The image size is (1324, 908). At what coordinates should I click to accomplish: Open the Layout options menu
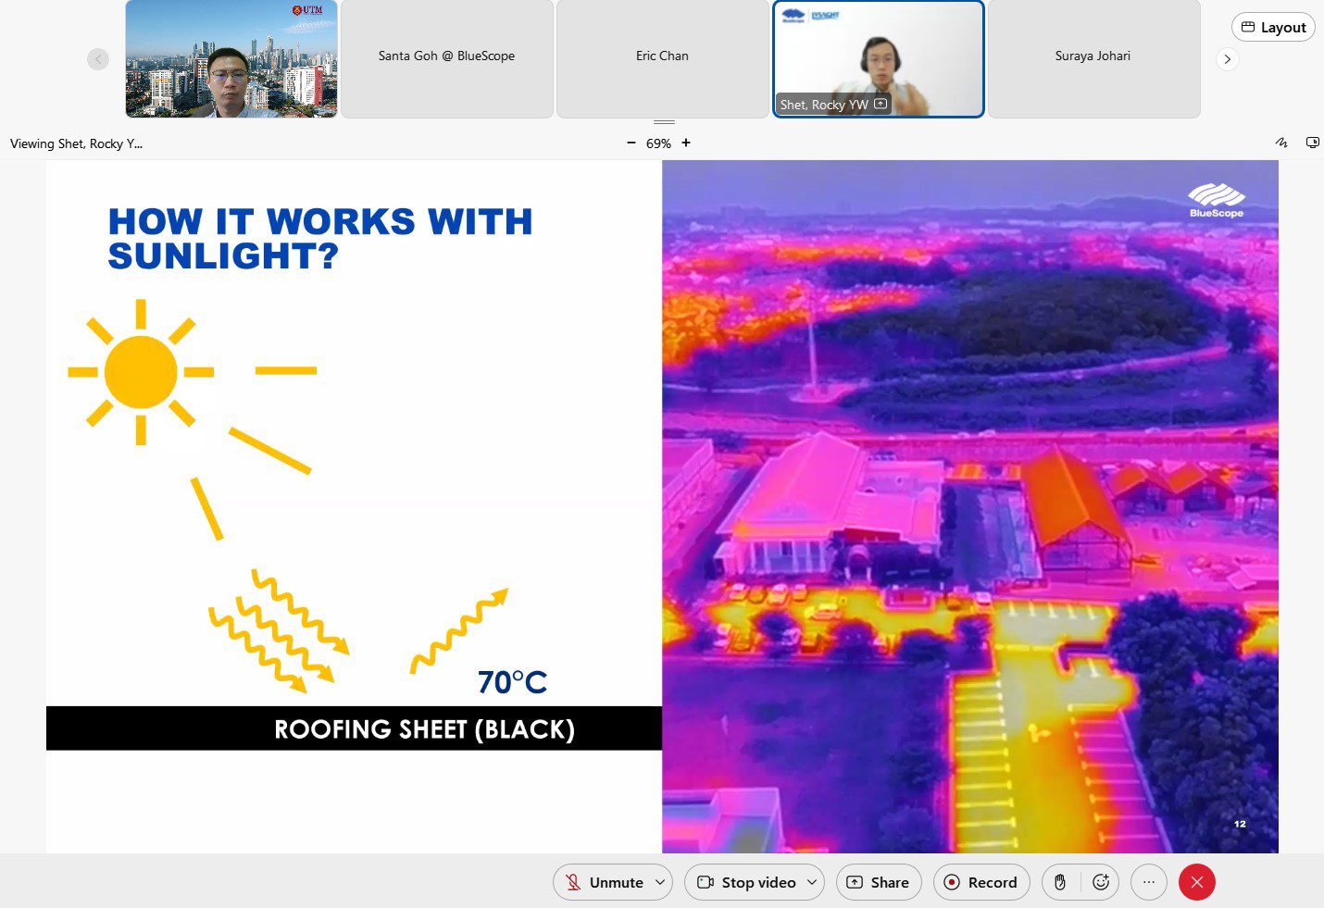[x=1273, y=27]
